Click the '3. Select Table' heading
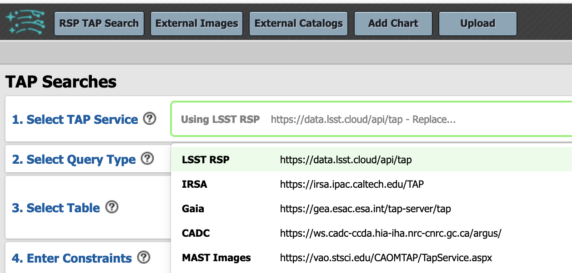This screenshot has height=273, width=572. tap(56, 208)
